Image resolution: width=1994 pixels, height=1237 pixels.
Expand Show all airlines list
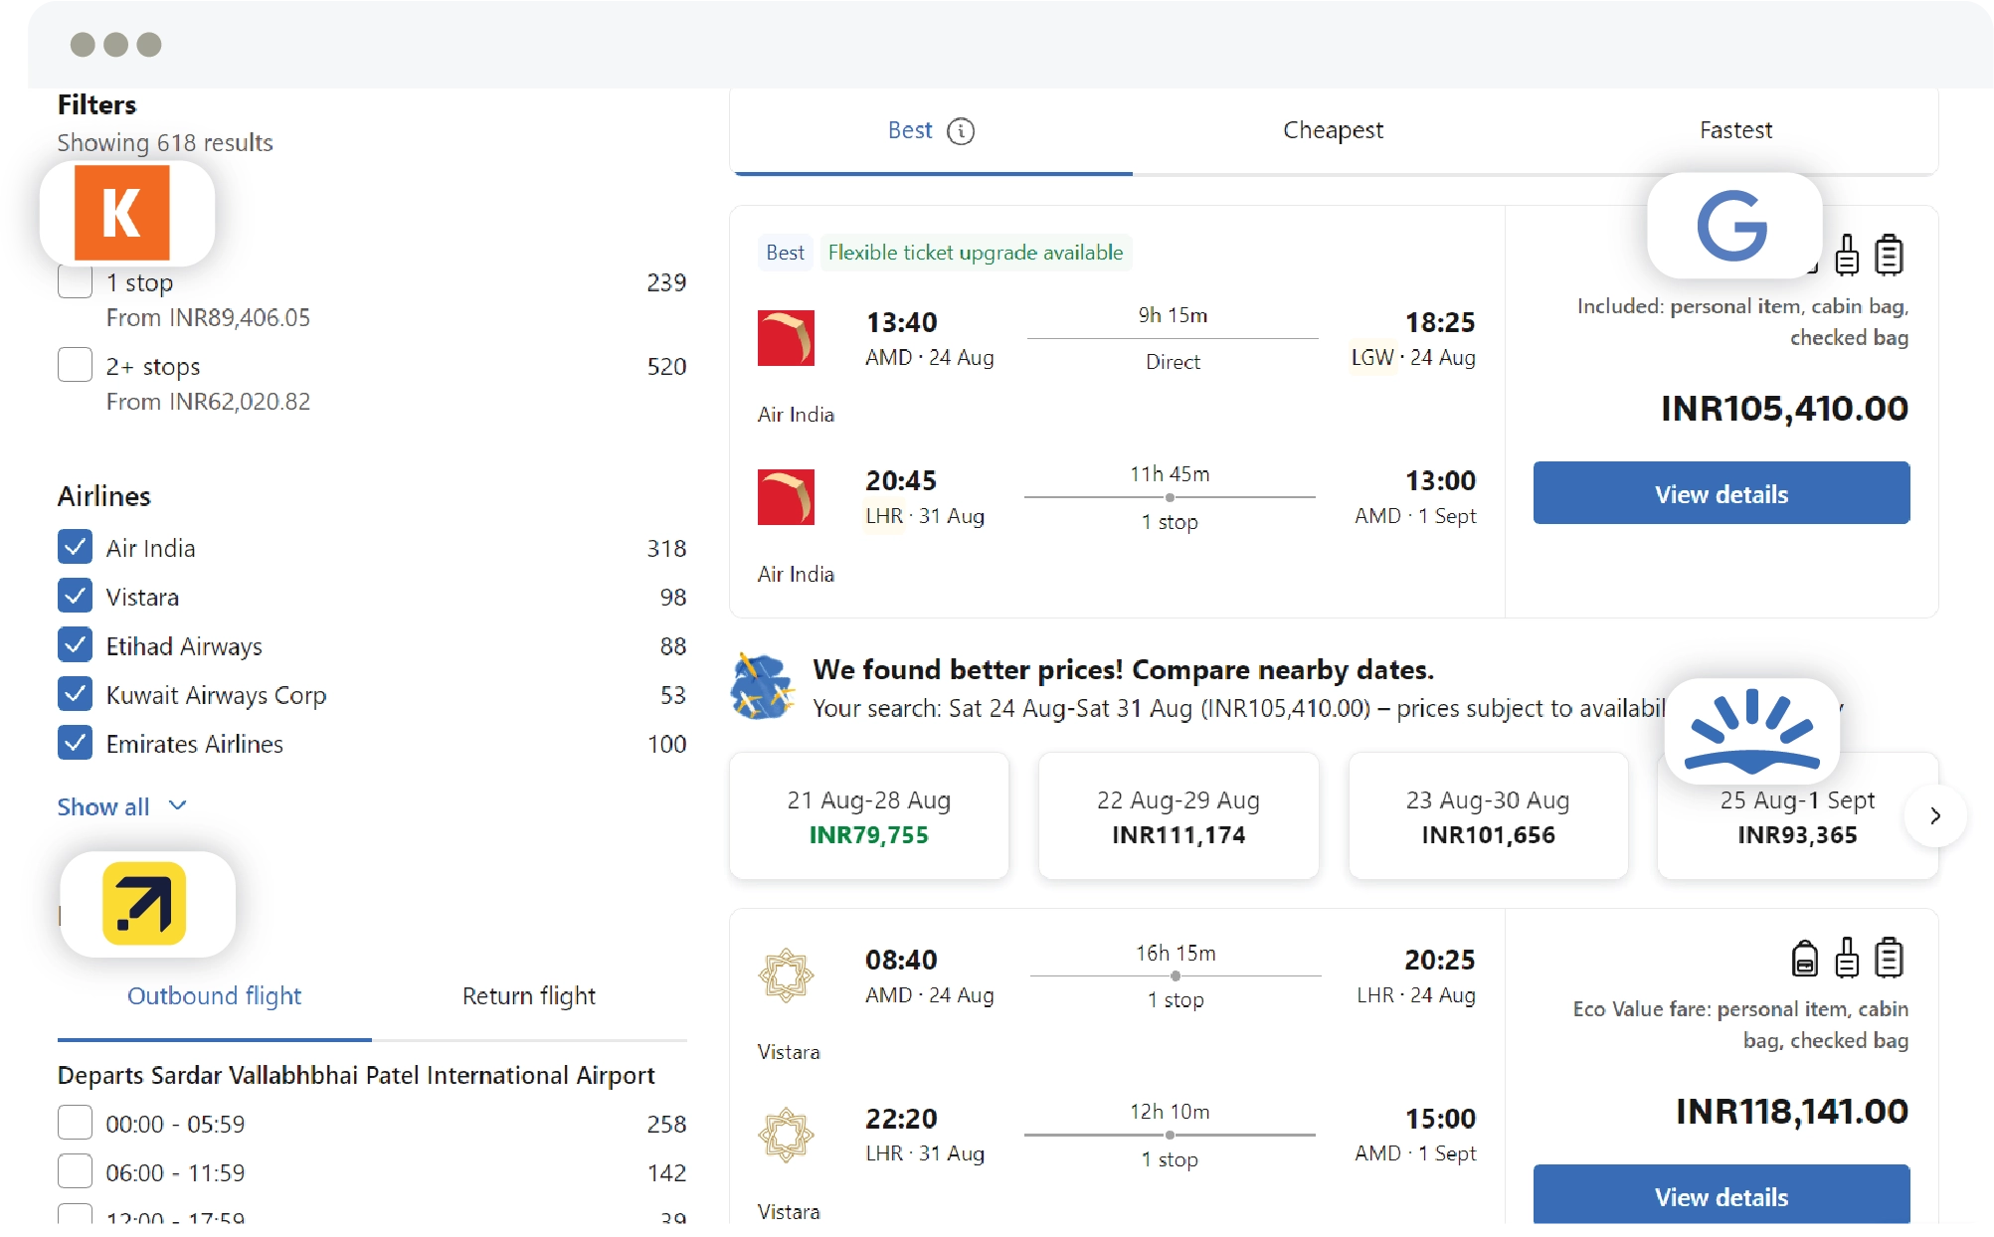point(121,806)
